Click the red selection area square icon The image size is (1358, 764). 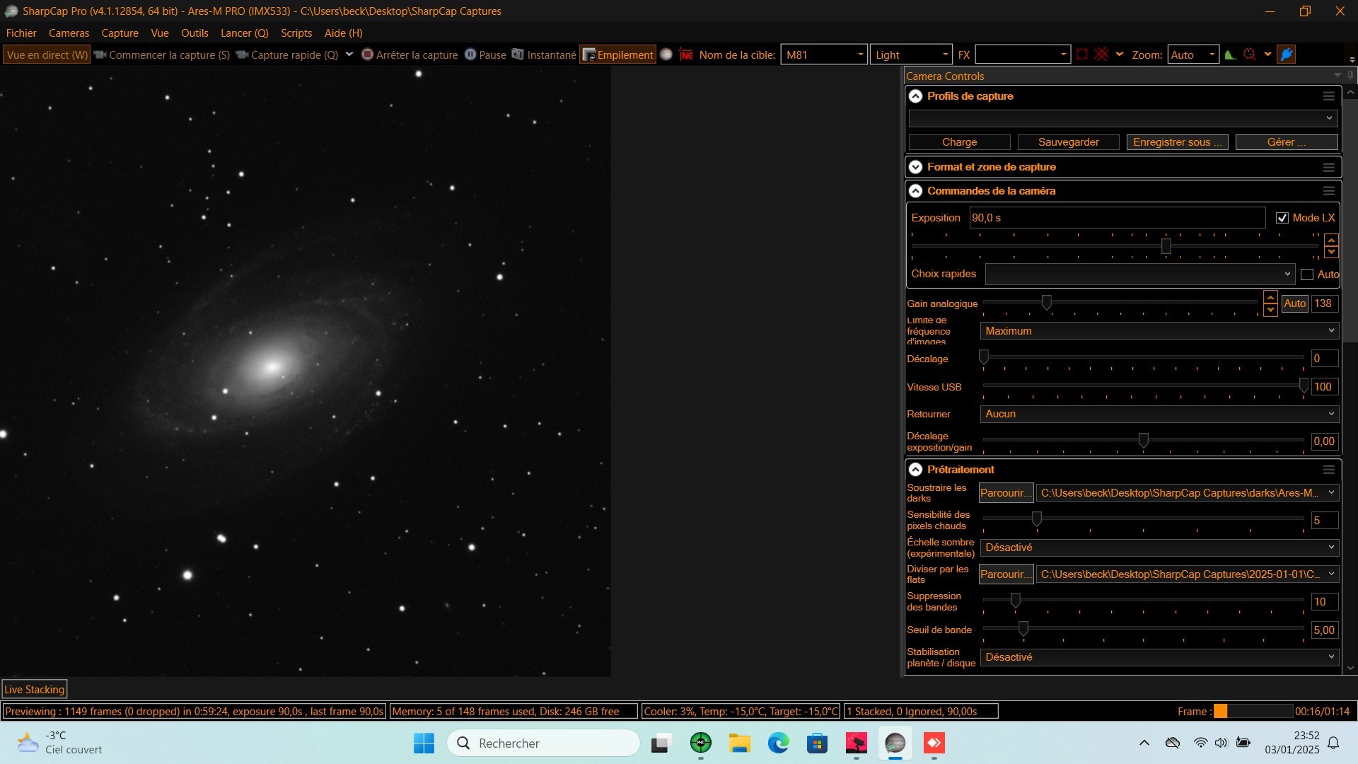(1082, 54)
